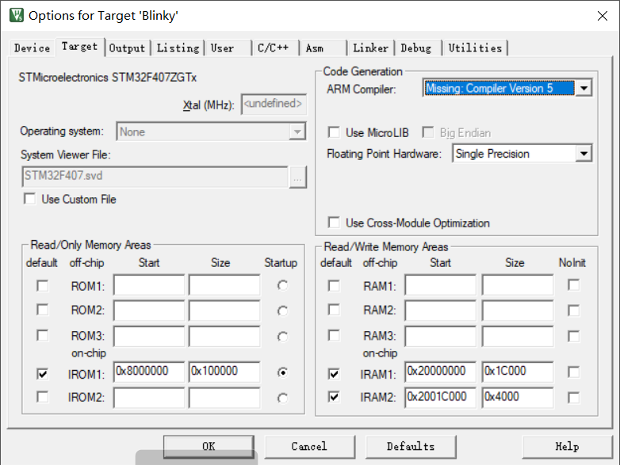620x465 pixels.
Task: Open the ARM Compiler dropdown
Action: [x=584, y=88]
